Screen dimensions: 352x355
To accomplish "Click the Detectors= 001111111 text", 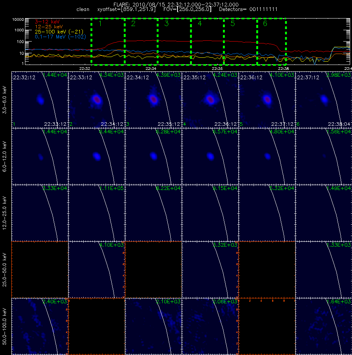I will [248, 9].
